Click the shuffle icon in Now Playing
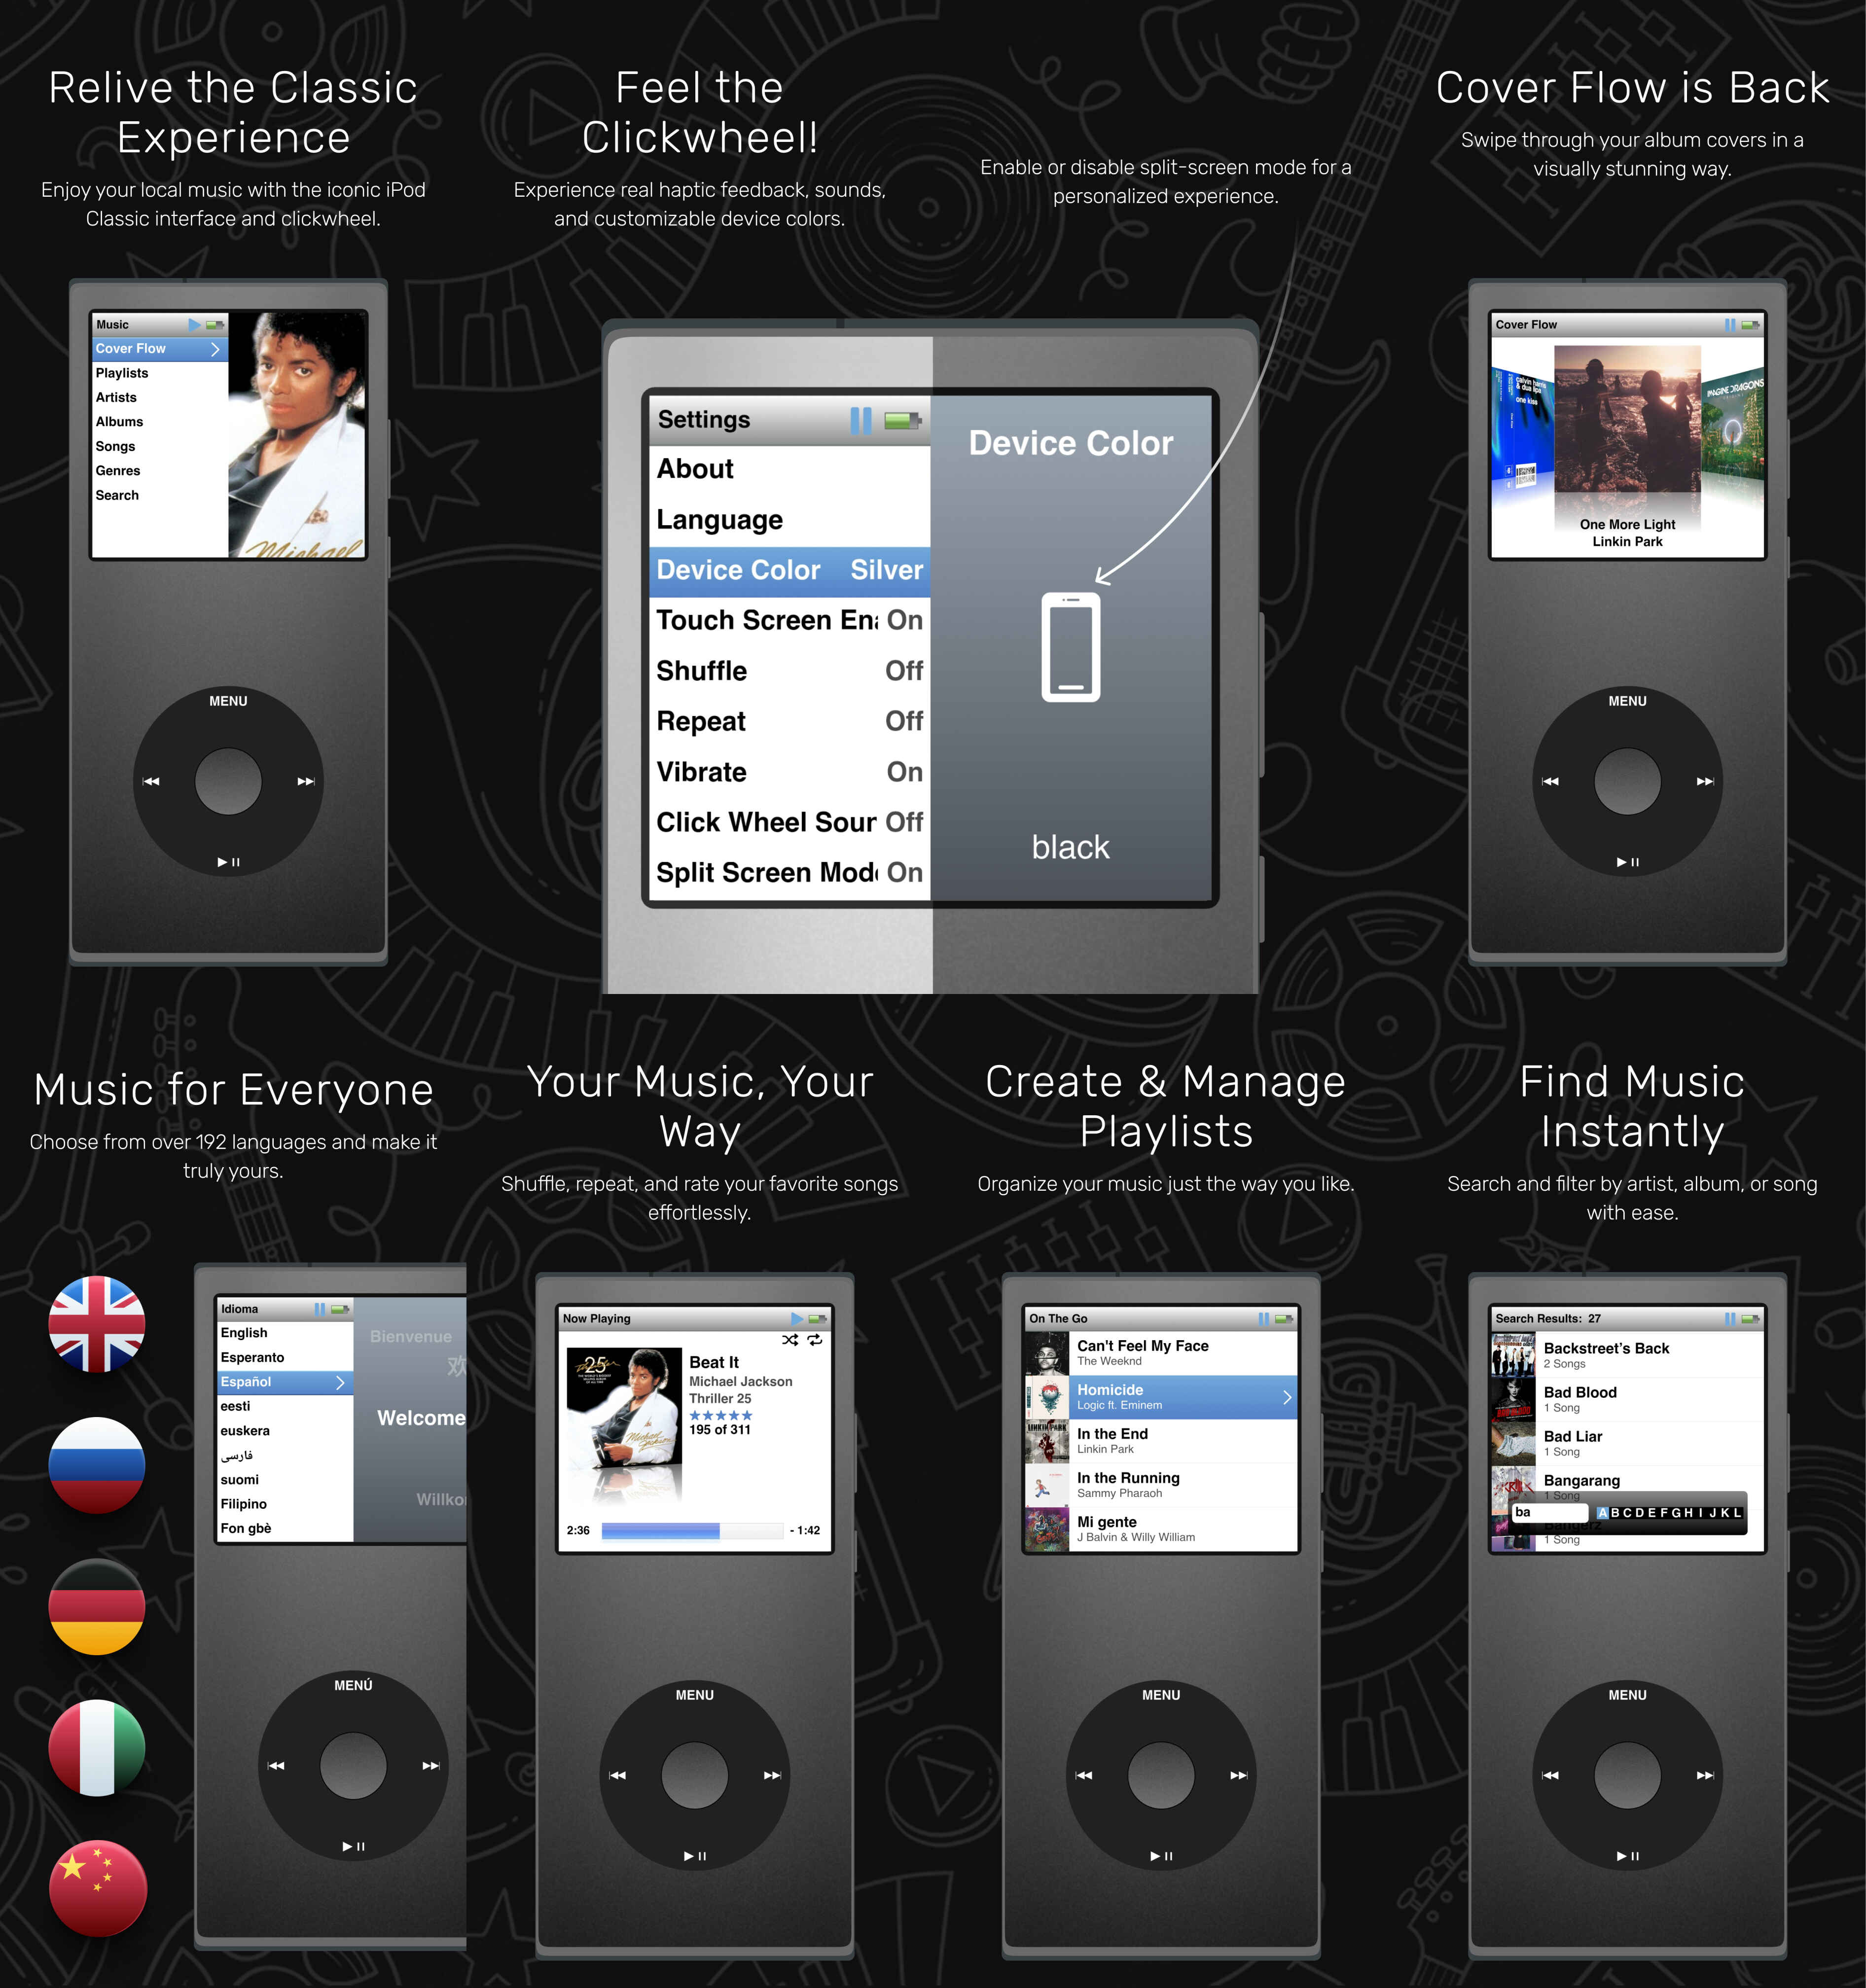This screenshot has height=1988, width=1866. (x=790, y=1340)
